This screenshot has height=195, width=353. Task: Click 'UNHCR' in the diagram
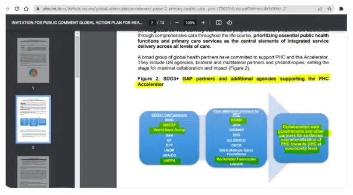pyautogui.click(x=236, y=164)
